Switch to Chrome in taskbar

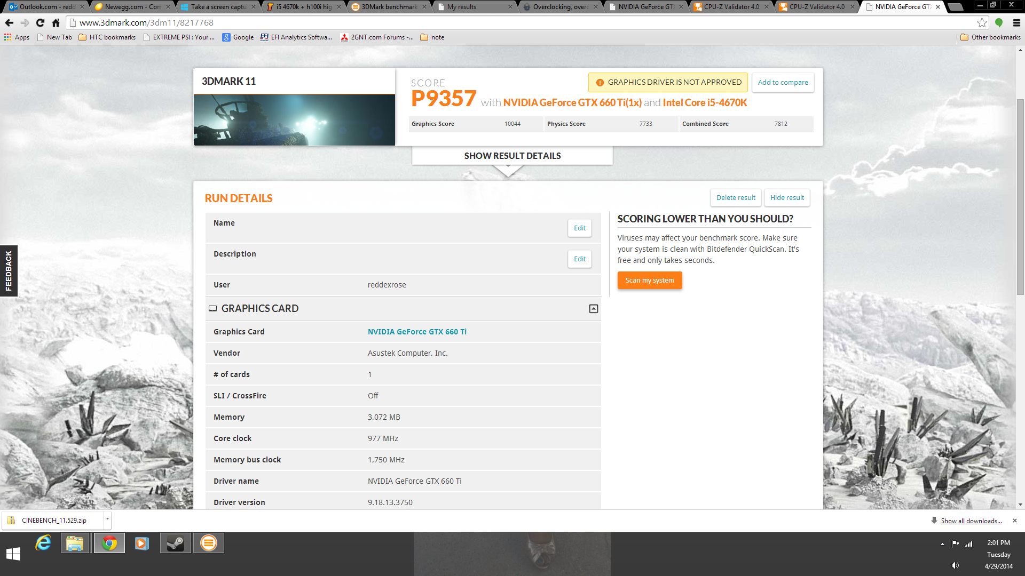(x=109, y=543)
